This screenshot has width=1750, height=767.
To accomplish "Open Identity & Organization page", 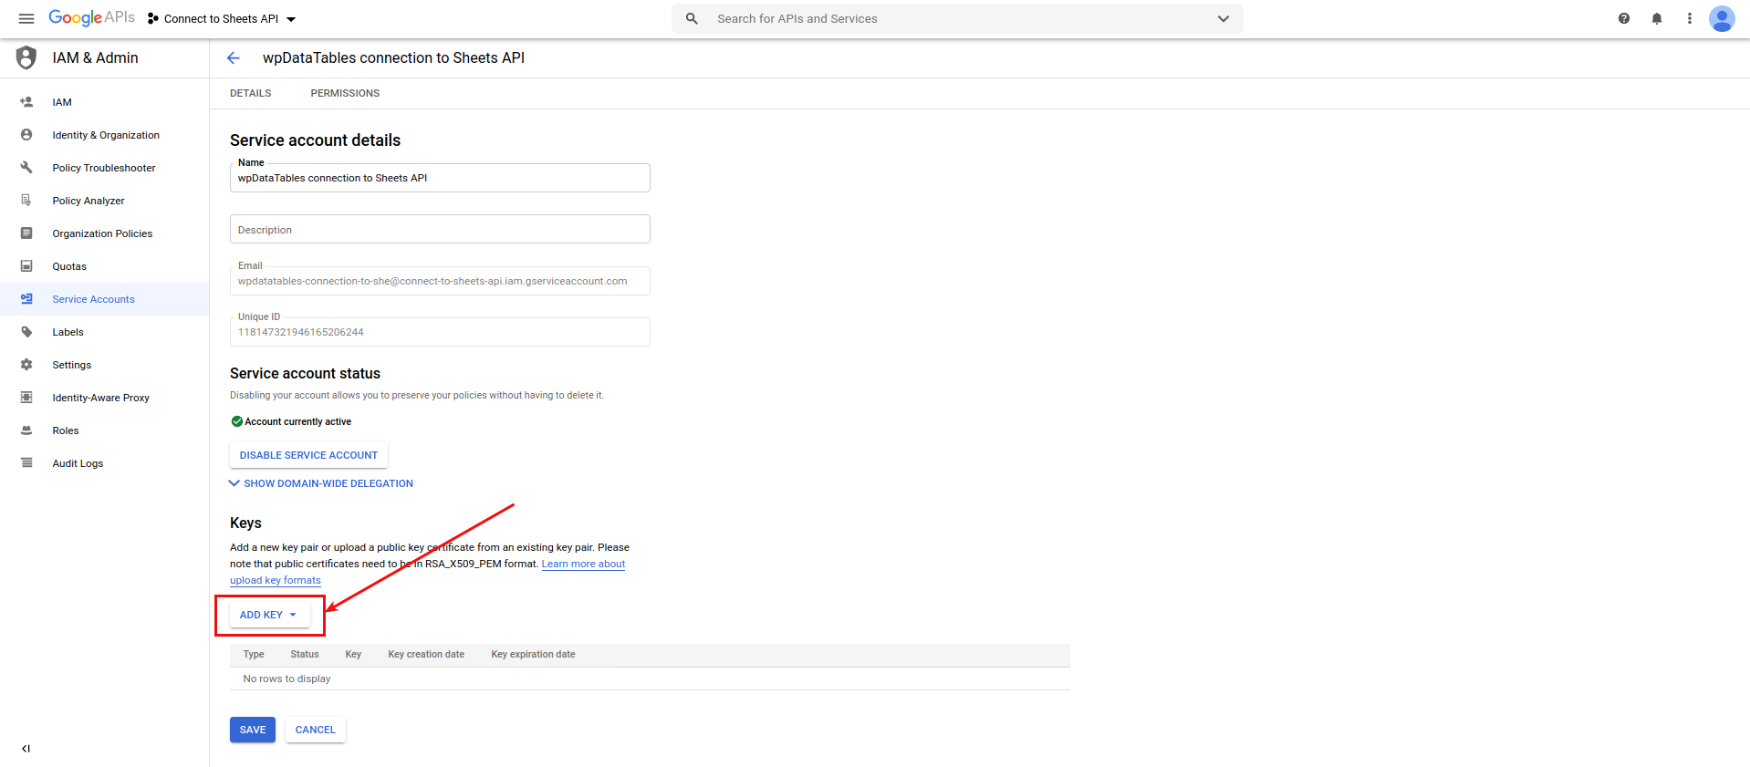I will pyautogui.click(x=106, y=135).
